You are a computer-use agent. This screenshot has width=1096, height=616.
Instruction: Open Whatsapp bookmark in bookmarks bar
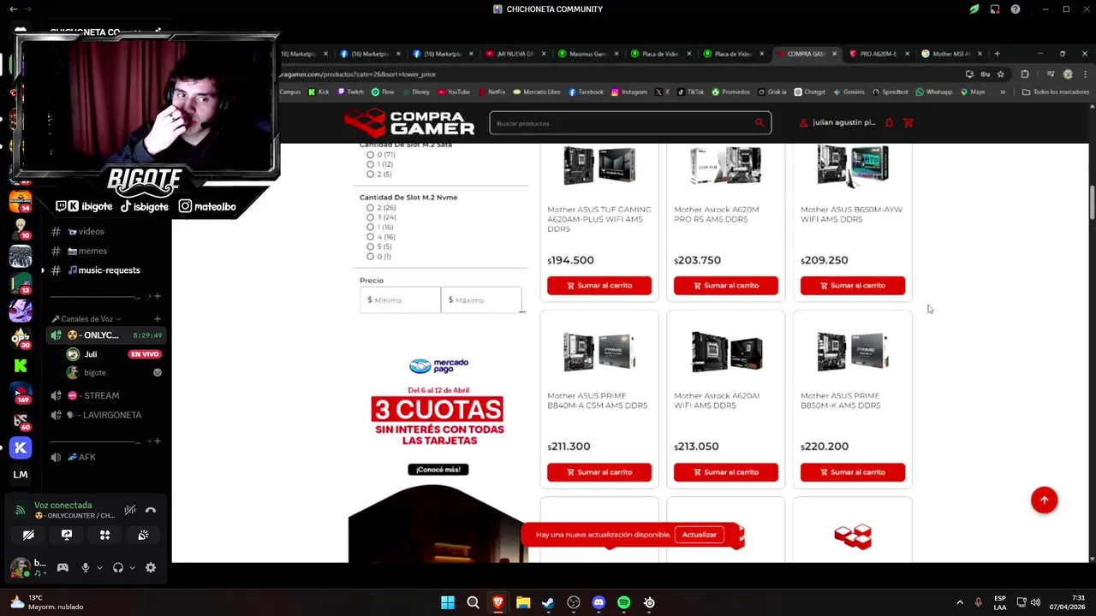(934, 92)
